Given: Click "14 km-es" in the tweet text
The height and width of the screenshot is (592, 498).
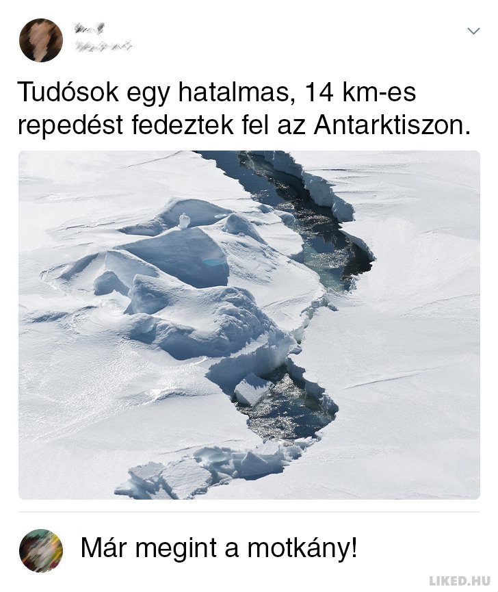Looking at the screenshot, I should [360, 92].
